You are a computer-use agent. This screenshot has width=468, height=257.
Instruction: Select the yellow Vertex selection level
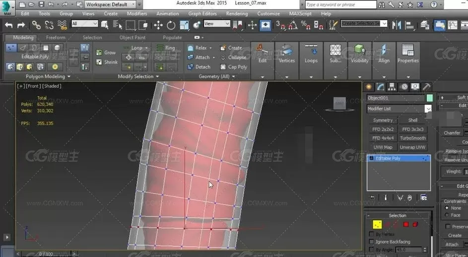click(x=377, y=224)
